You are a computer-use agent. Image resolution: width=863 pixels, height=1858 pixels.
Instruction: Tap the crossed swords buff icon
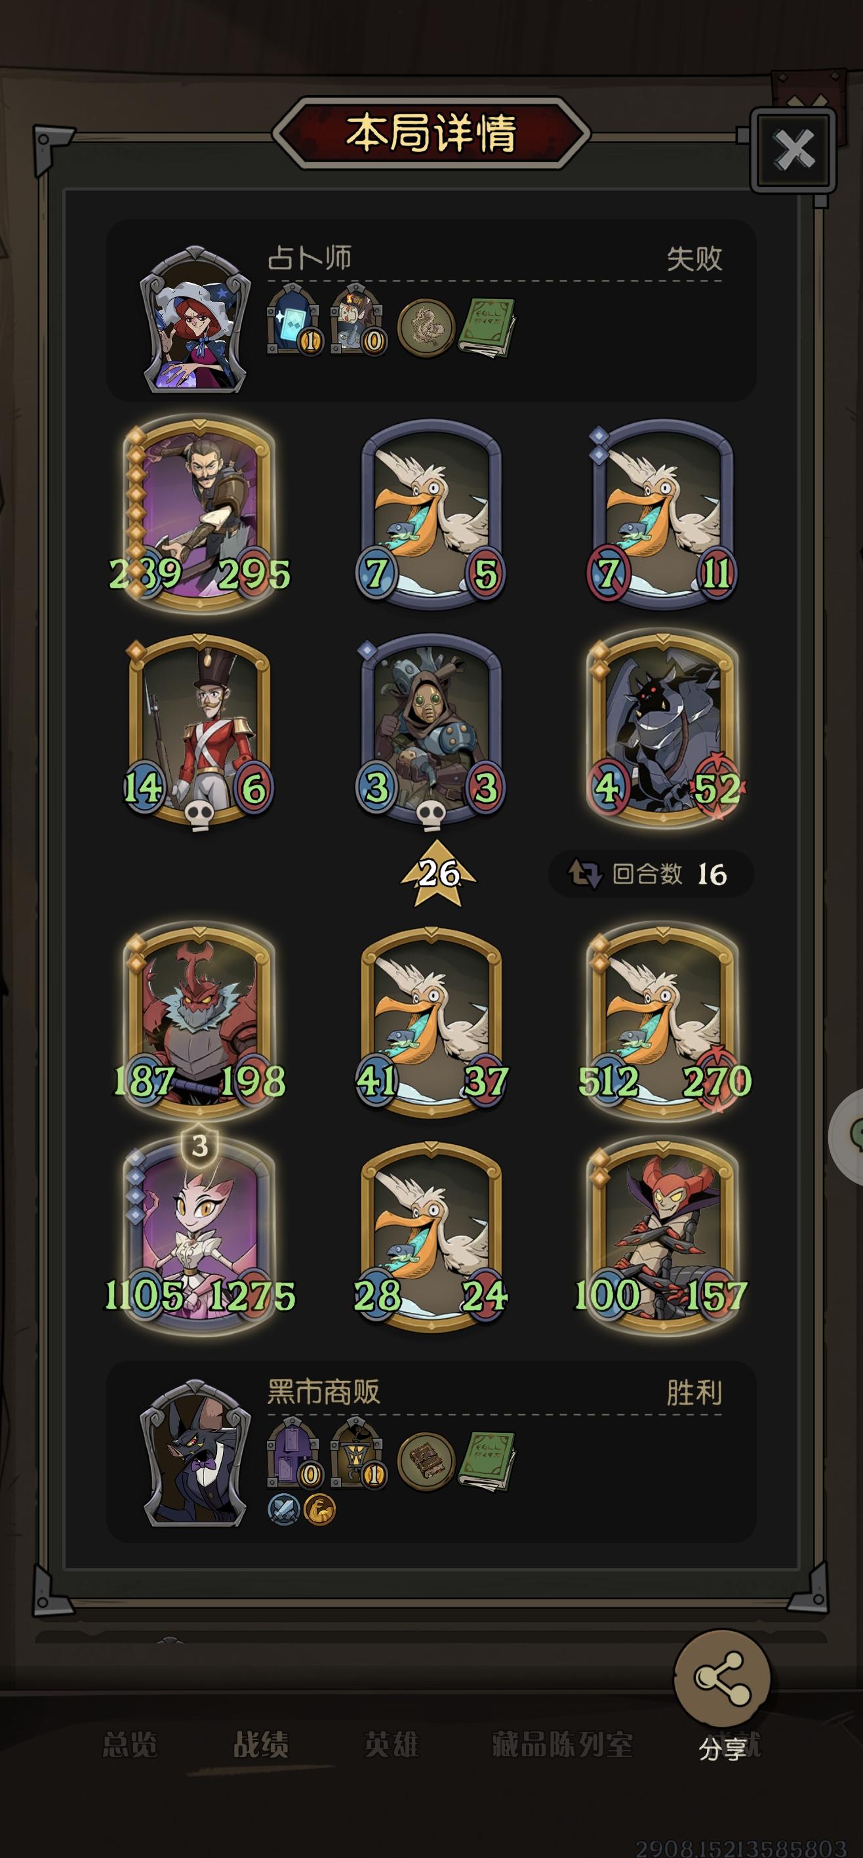pyautogui.click(x=283, y=1510)
